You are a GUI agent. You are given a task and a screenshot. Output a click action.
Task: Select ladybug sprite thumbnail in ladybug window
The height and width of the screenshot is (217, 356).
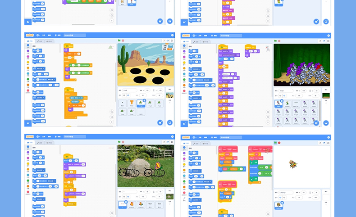[x=278, y=205]
